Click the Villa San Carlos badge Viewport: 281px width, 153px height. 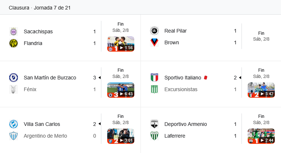[x=14, y=124]
